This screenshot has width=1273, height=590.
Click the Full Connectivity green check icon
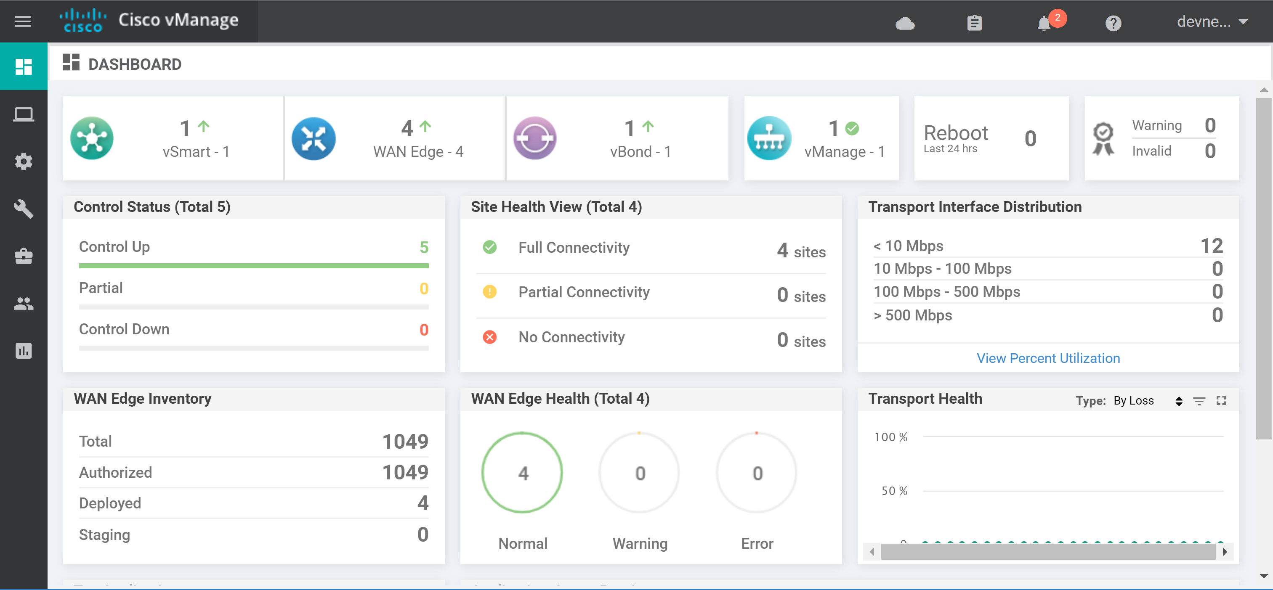pos(489,247)
